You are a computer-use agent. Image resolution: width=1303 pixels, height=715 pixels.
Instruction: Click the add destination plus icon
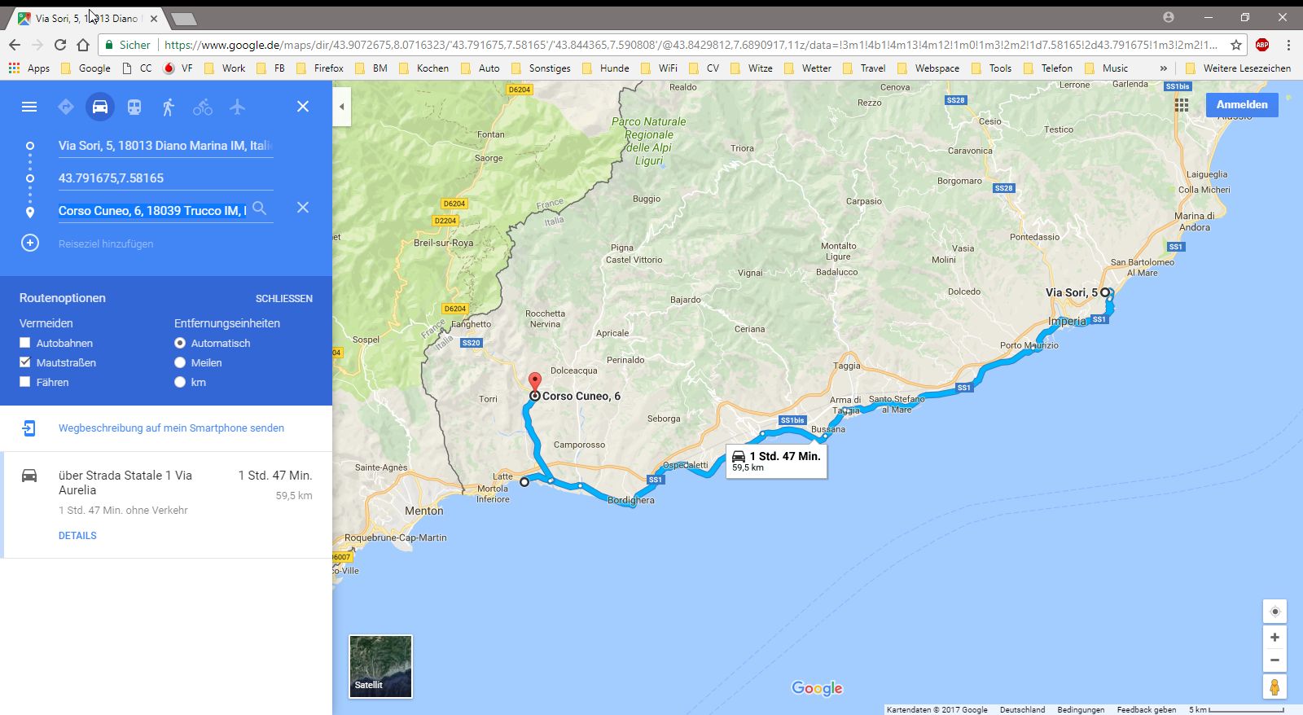(x=30, y=243)
